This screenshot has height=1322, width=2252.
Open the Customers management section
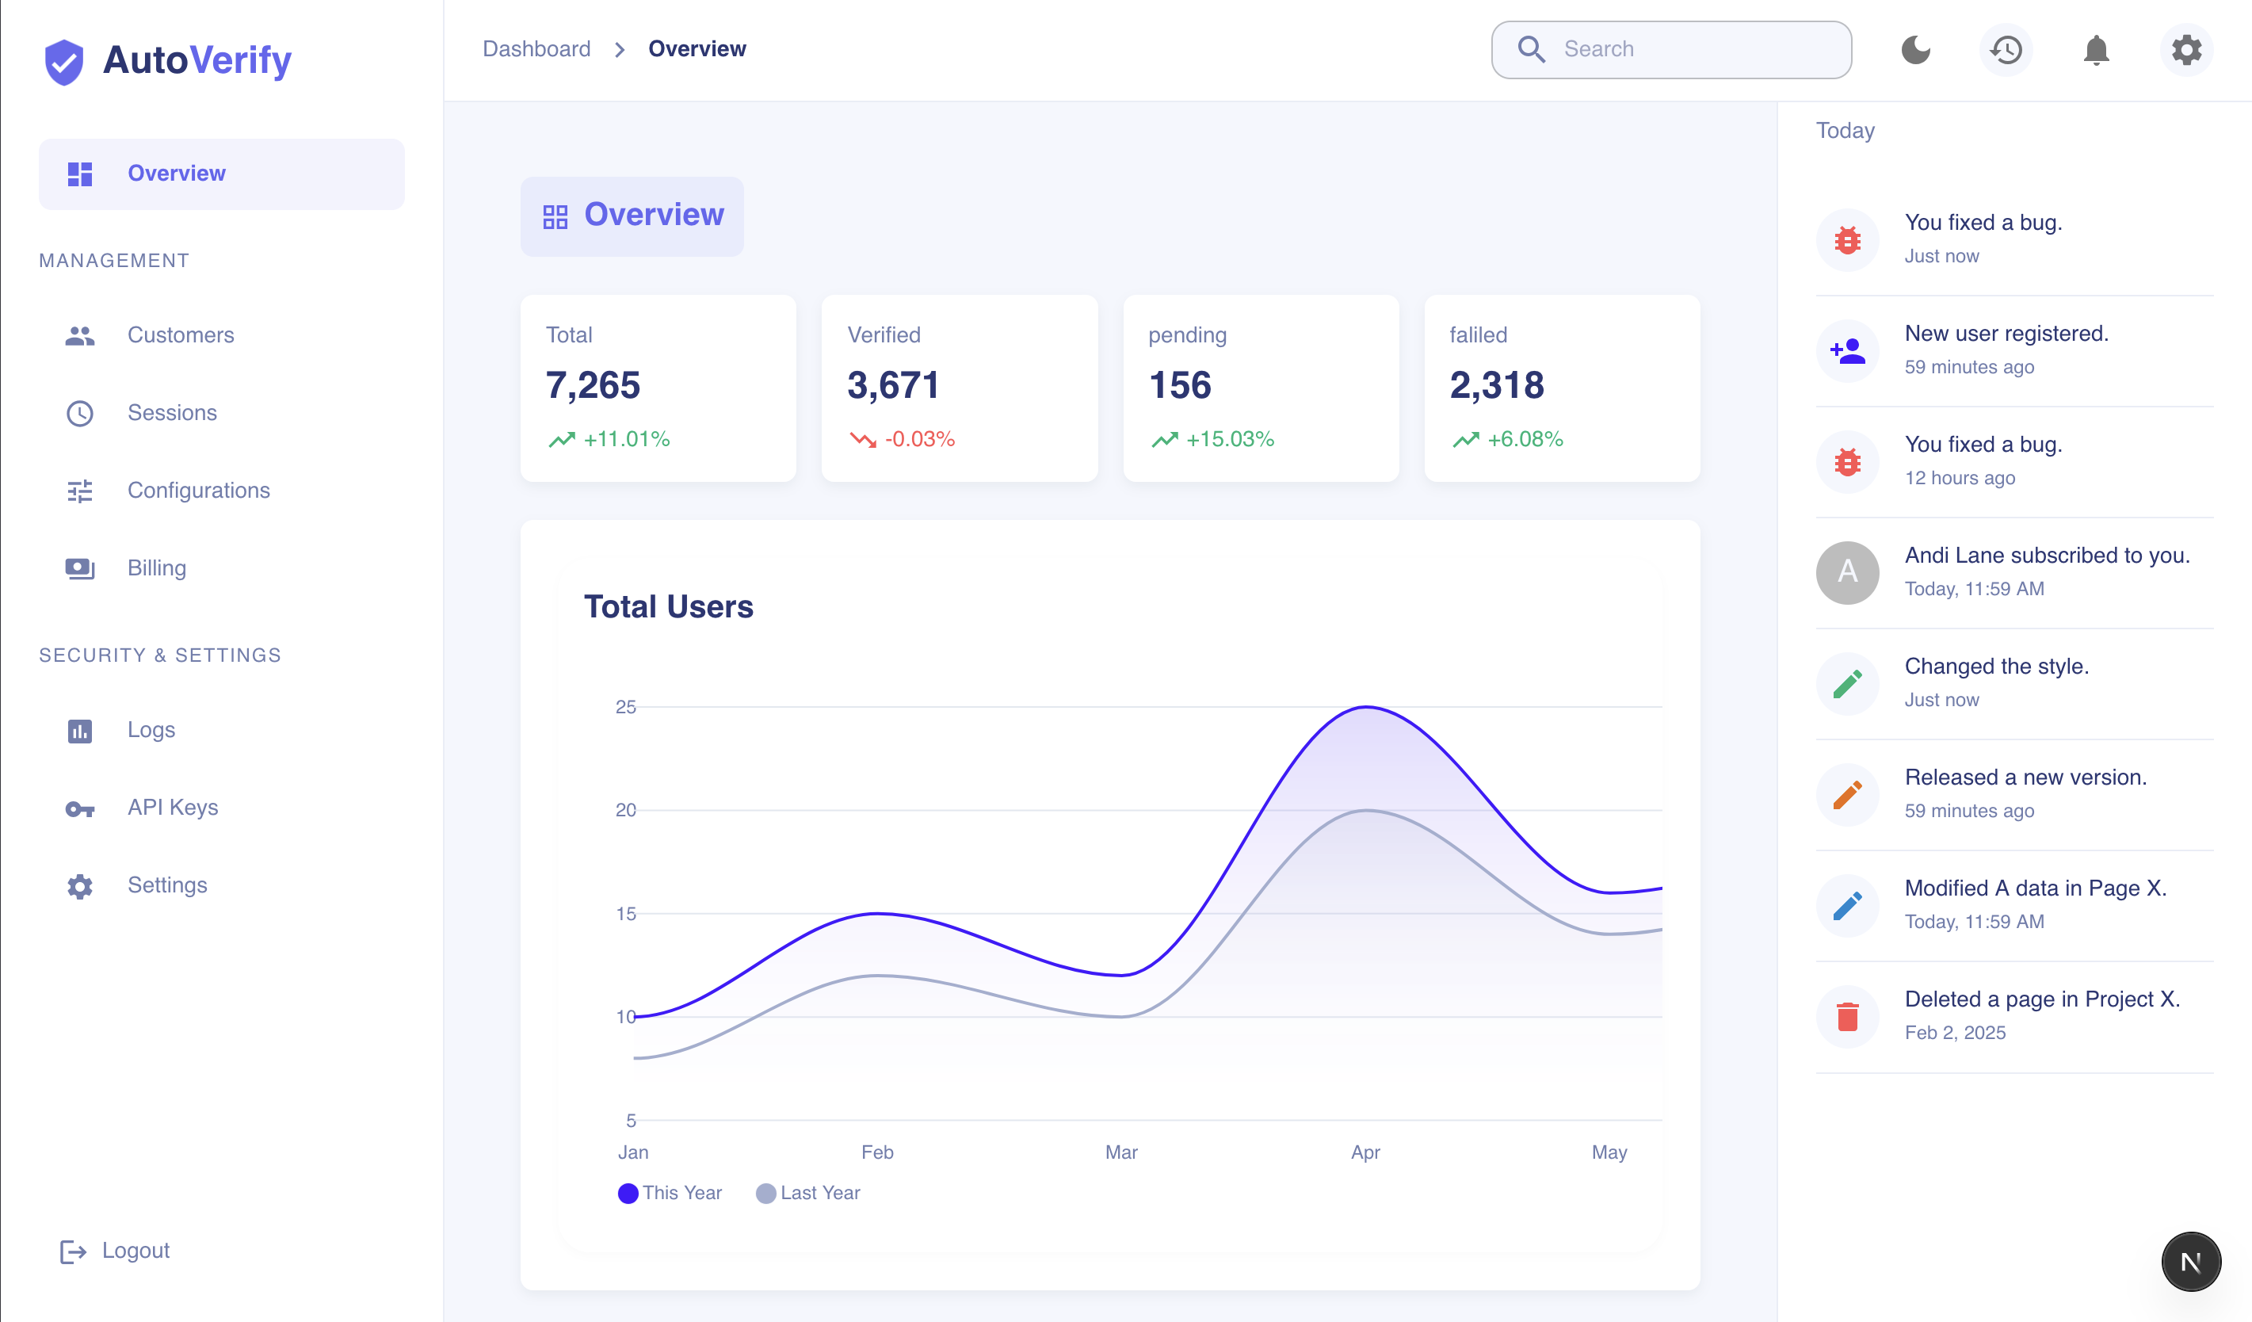[180, 335]
